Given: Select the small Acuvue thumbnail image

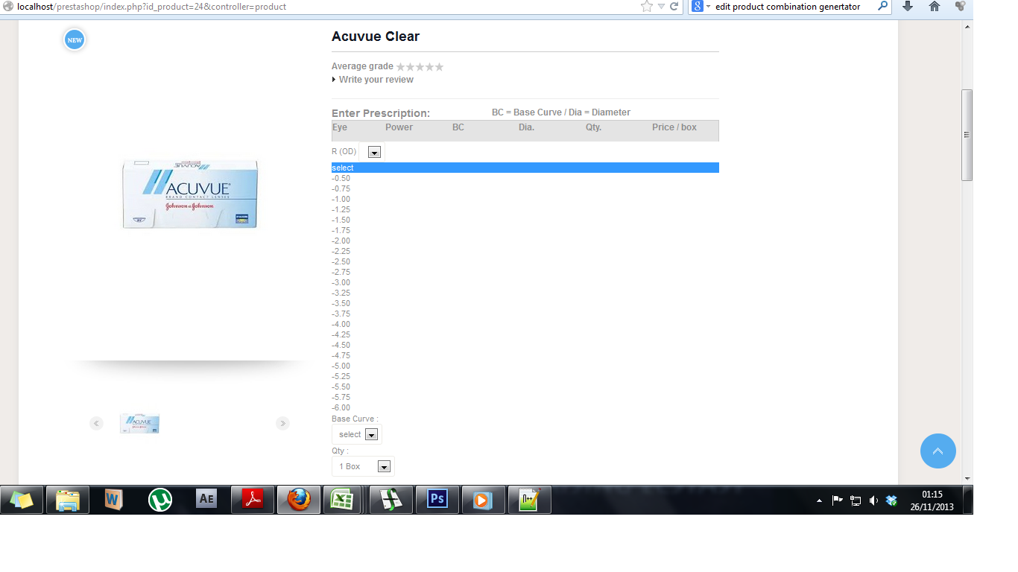Looking at the screenshot, I should pos(140,423).
